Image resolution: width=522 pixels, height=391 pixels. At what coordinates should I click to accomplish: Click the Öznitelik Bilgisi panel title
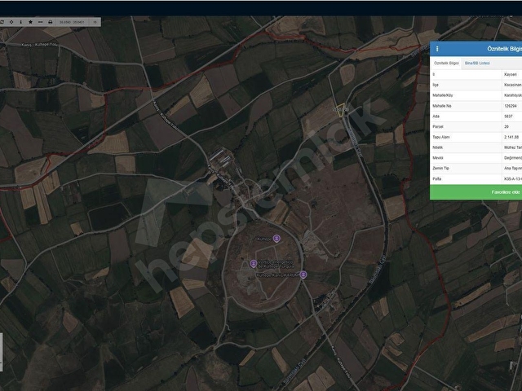504,49
